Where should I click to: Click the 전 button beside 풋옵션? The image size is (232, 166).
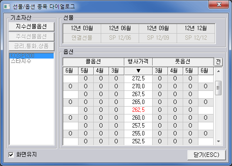[x=218, y=62]
